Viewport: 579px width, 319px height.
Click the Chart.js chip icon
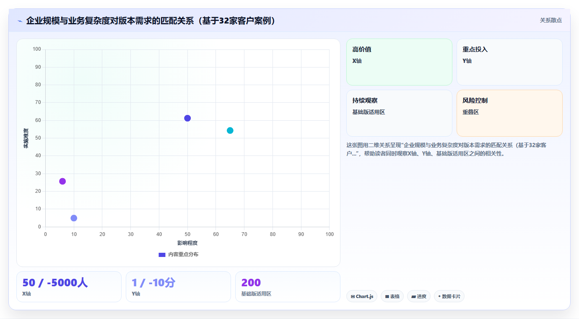[x=353, y=297]
